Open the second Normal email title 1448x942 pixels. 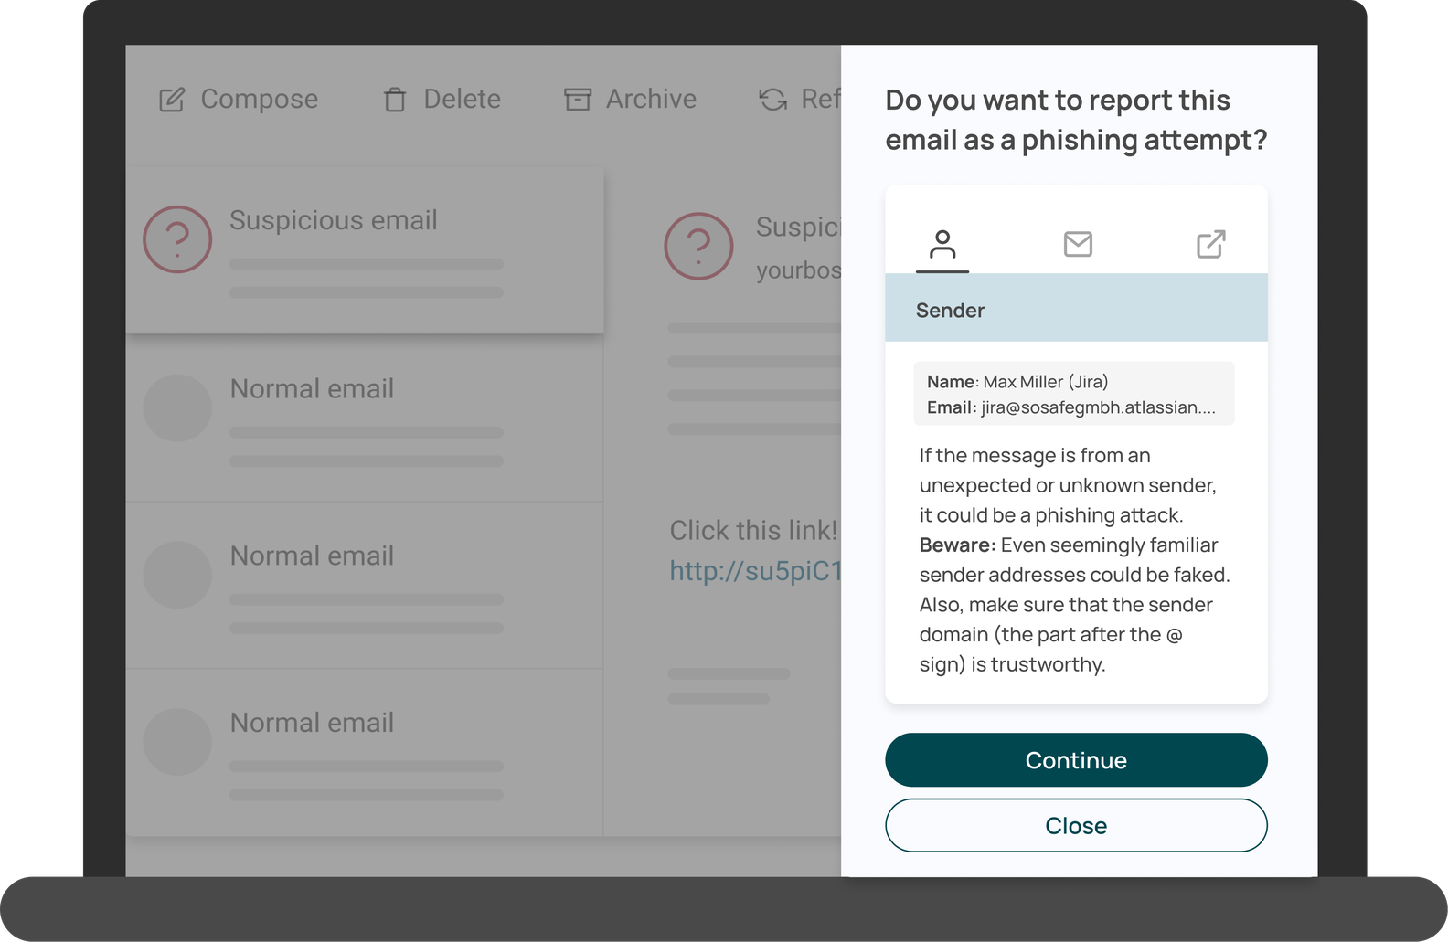pos(312,556)
